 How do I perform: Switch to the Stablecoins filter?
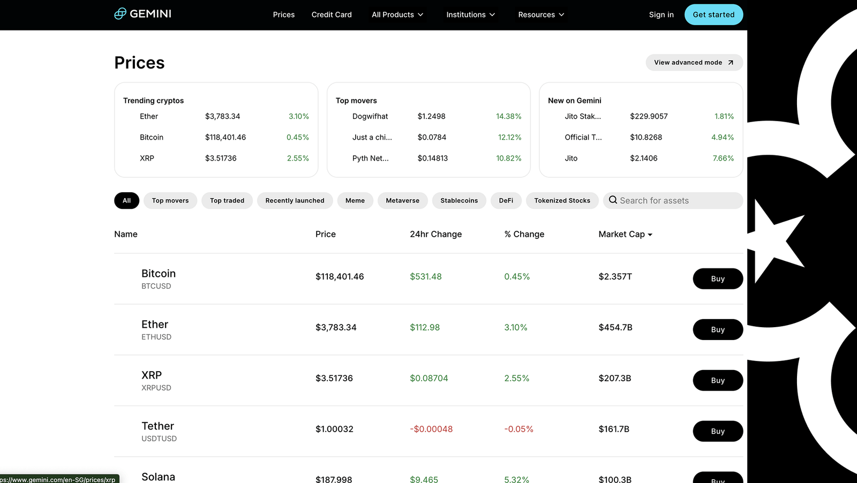coord(458,201)
